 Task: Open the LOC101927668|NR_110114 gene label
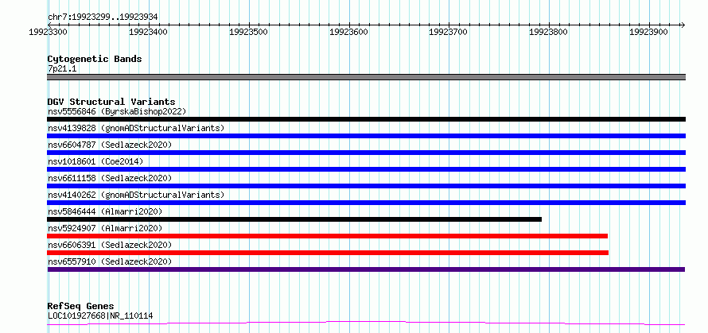(100, 316)
